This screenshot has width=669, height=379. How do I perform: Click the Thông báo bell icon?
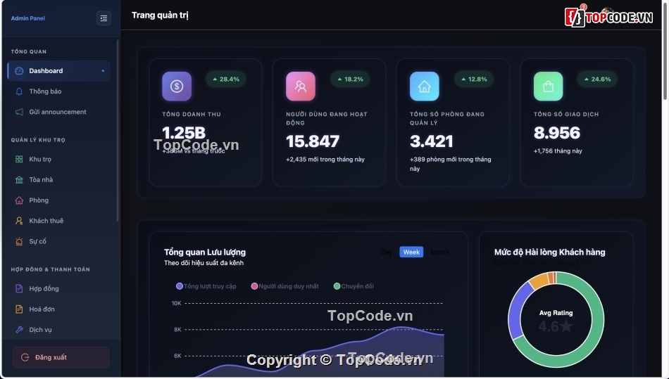[19, 91]
